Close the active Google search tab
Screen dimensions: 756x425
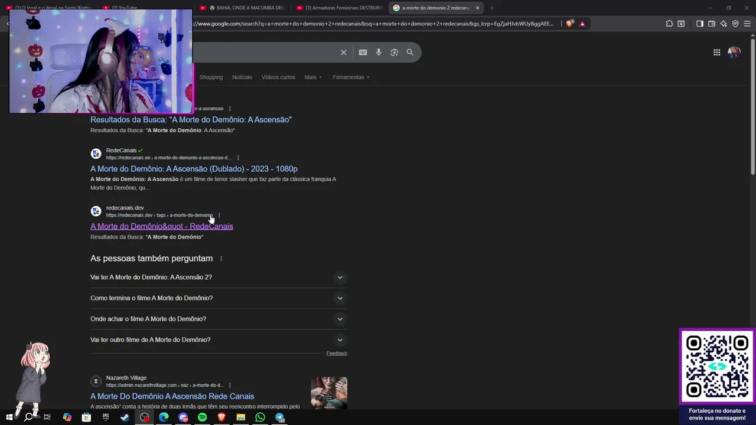pyautogui.click(x=477, y=8)
